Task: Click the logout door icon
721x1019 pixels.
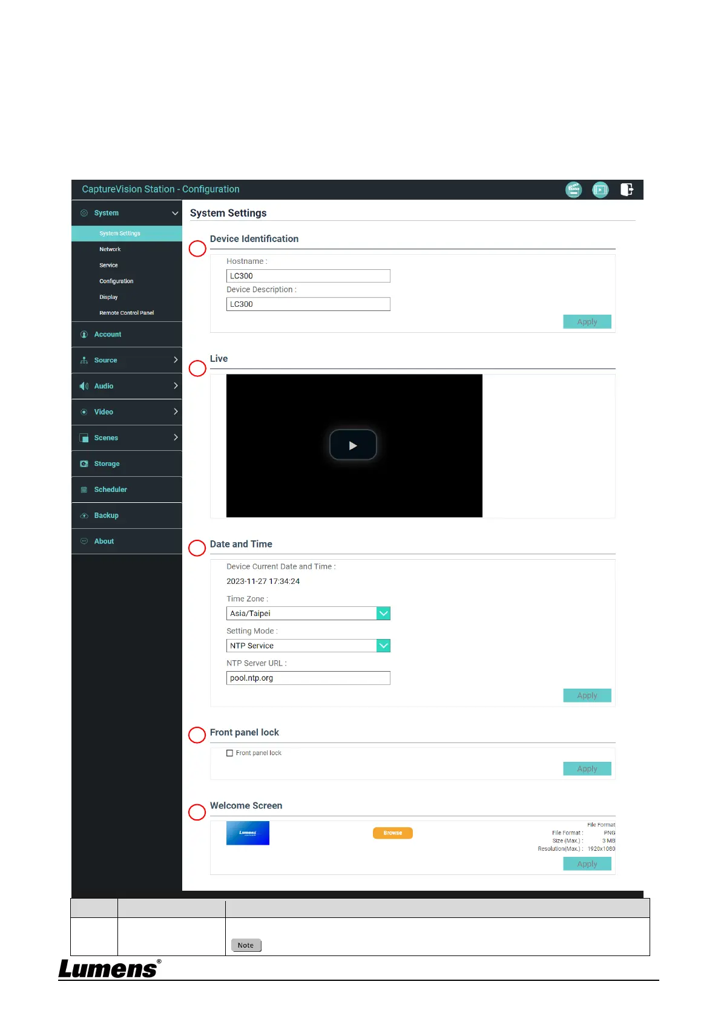Action: coord(627,189)
